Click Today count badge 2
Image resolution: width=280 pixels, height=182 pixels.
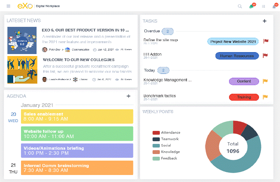[x=163, y=70]
